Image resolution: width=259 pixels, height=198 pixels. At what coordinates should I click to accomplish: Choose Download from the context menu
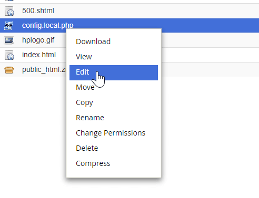93,41
